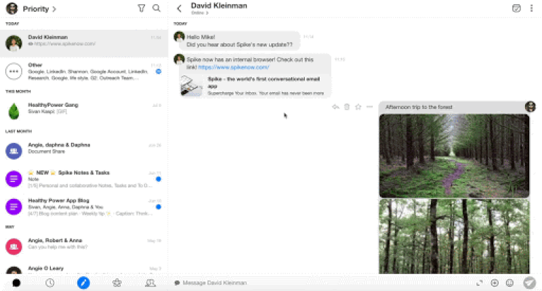Open the Spike link preview card

(255, 86)
